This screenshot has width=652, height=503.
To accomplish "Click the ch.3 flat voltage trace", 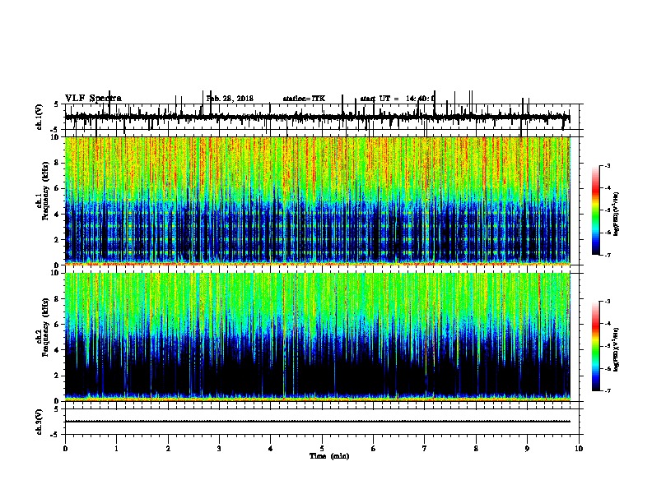I will tap(318, 422).
